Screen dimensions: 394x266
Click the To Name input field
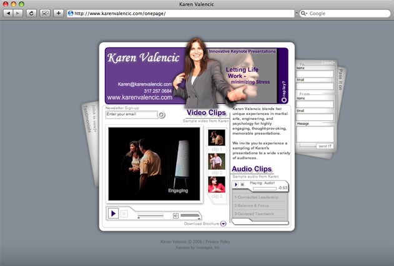(315, 74)
